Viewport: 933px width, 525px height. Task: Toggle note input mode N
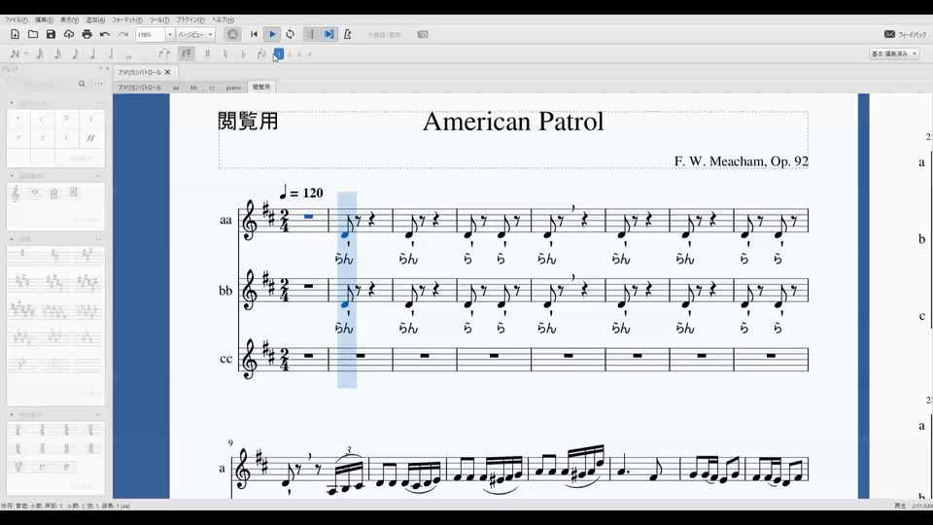pyautogui.click(x=15, y=54)
